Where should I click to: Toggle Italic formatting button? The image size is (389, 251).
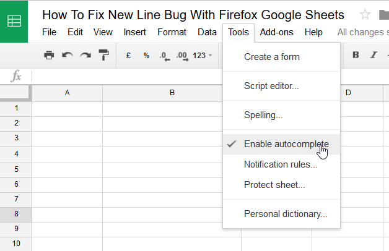tap(374, 54)
